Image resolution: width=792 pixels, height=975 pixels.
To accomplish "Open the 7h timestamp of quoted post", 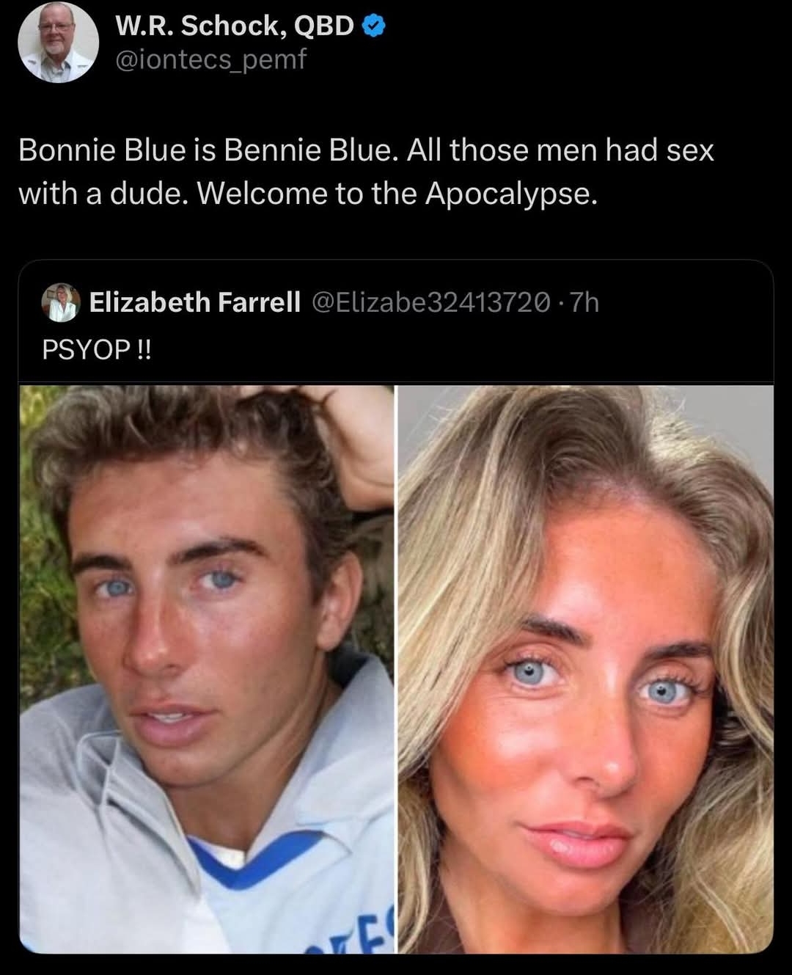I will (x=584, y=302).
